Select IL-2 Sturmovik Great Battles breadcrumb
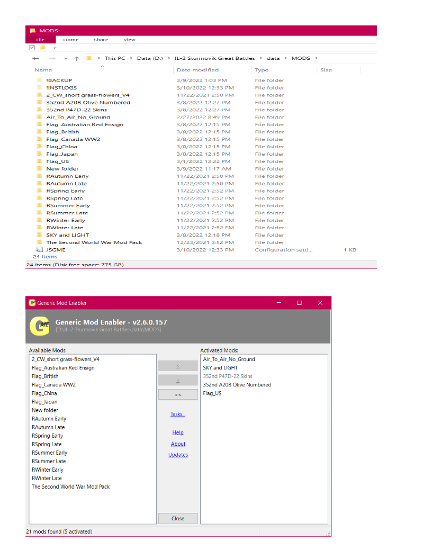 click(214, 58)
